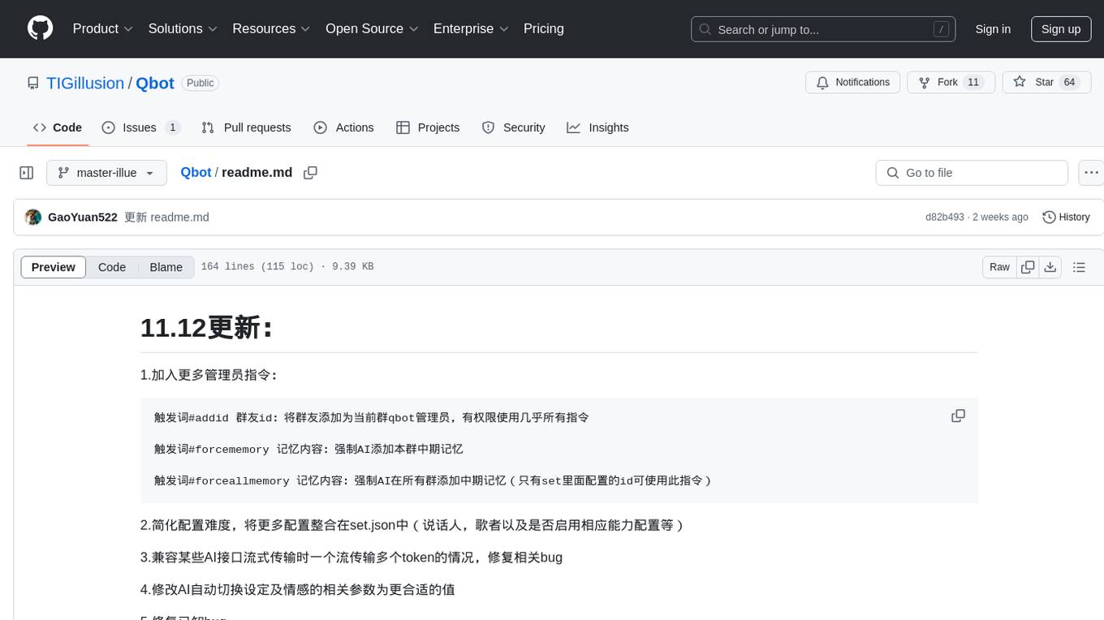The height and width of the screenshot is (620, 1104).
Task: Open the Insights tab
Action: click(597, 127)
